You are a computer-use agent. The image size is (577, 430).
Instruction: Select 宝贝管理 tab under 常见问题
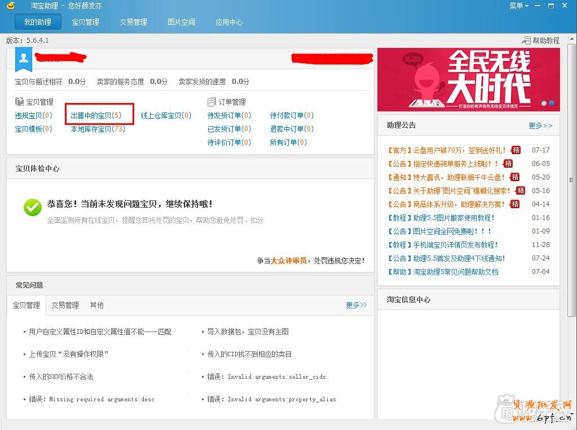pyautogui.click(x=27, y=305)
